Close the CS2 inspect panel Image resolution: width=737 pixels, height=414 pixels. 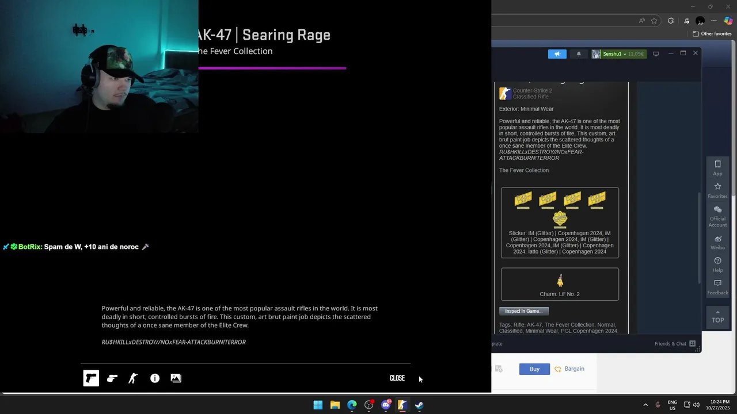point(397,378)
